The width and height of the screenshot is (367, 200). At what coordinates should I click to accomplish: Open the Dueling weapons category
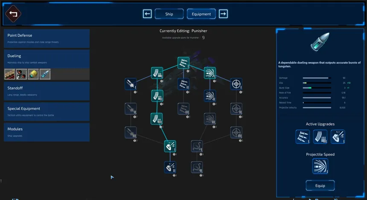[47, 59]
